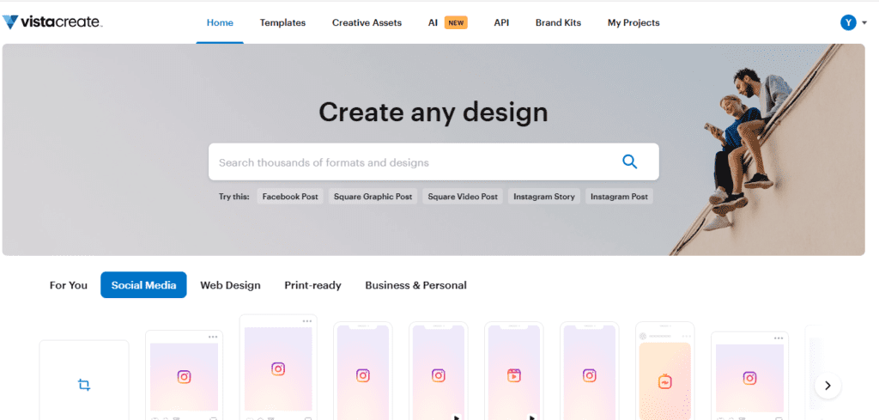This screenshot has height=420, width=879.
Task: Open Creative Assets in the navigation
Action: 367,23
